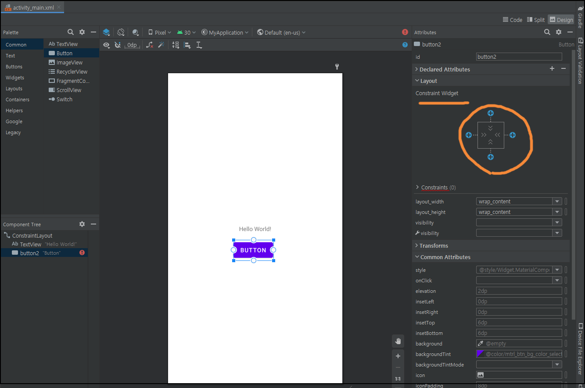Add a top constraint with the plus handle

(491, 113)
